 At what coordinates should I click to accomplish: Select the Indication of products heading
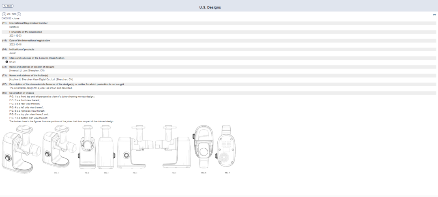pos(22,49)
